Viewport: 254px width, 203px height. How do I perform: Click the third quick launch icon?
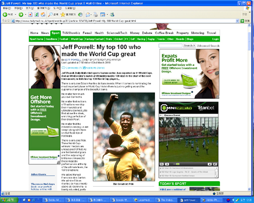34,200
